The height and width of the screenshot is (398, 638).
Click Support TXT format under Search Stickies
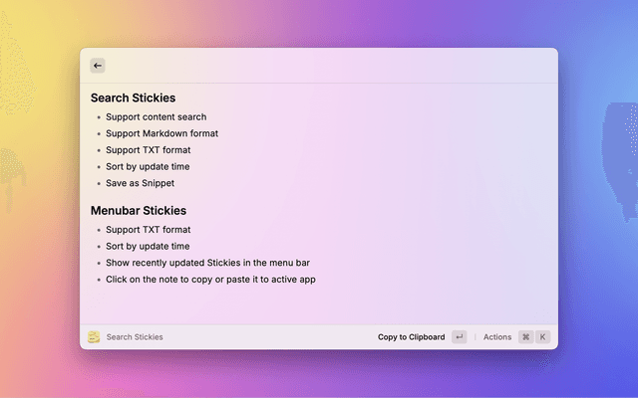click(x=148, y=150)
